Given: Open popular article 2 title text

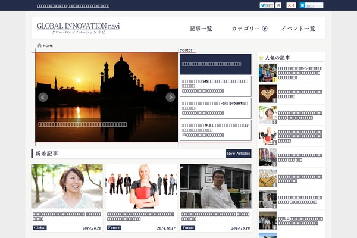Looking at the screenshot, I should click(x=300, y=94).
